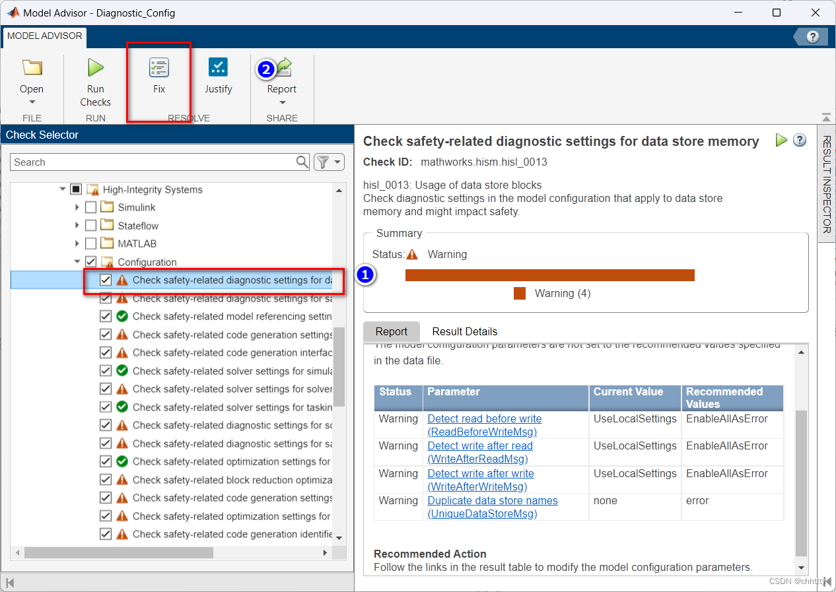Open the help icon in the ribbon
The image size is (836, 592).
[x=813, y=37]
